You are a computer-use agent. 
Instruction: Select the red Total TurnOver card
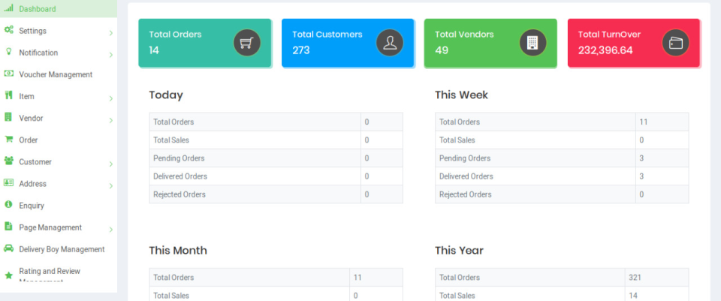634,43
